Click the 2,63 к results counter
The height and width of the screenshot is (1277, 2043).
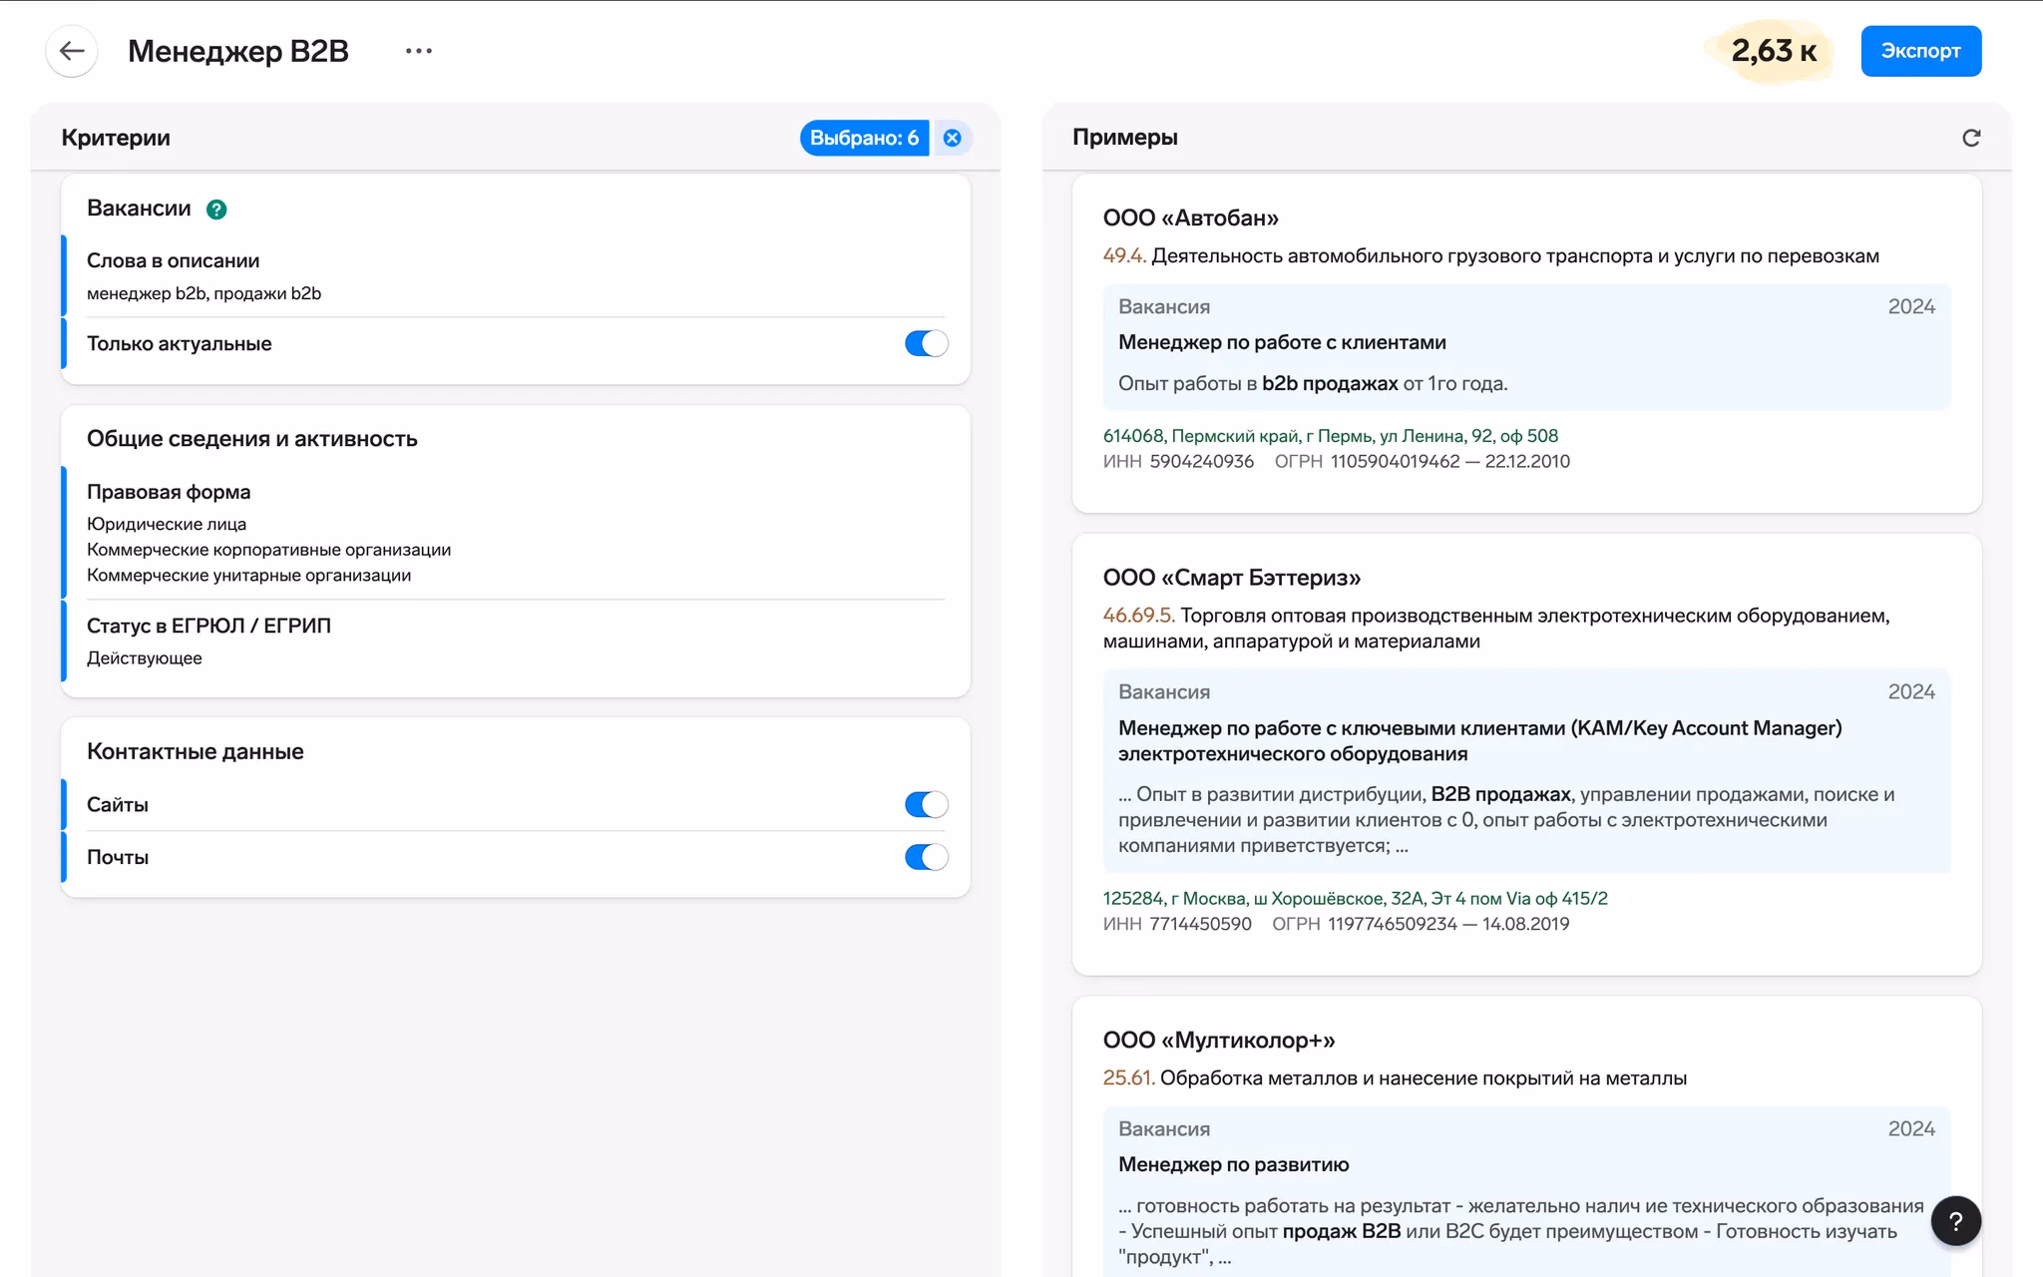[x=1773, y=51]
